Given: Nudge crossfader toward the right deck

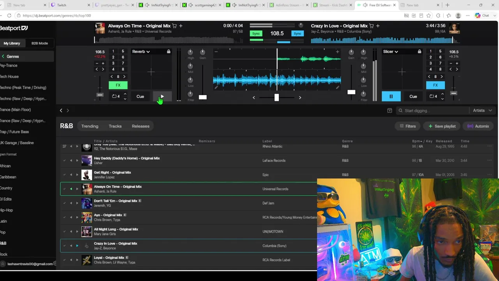Looking at the screenshot, I should (300, 98).
